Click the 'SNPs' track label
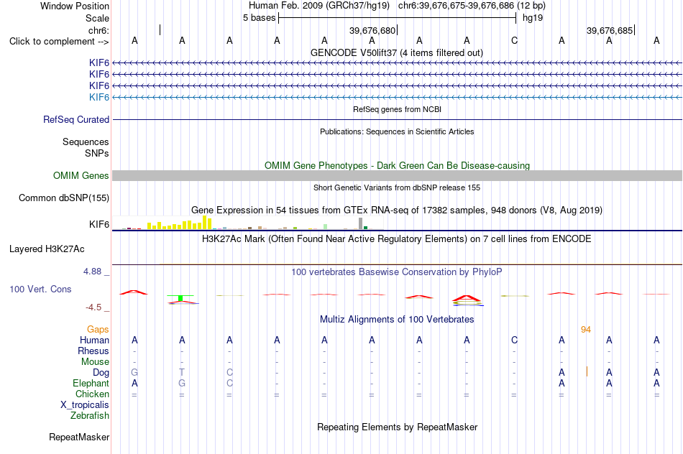The image size is (683, 454). [97, 153]
